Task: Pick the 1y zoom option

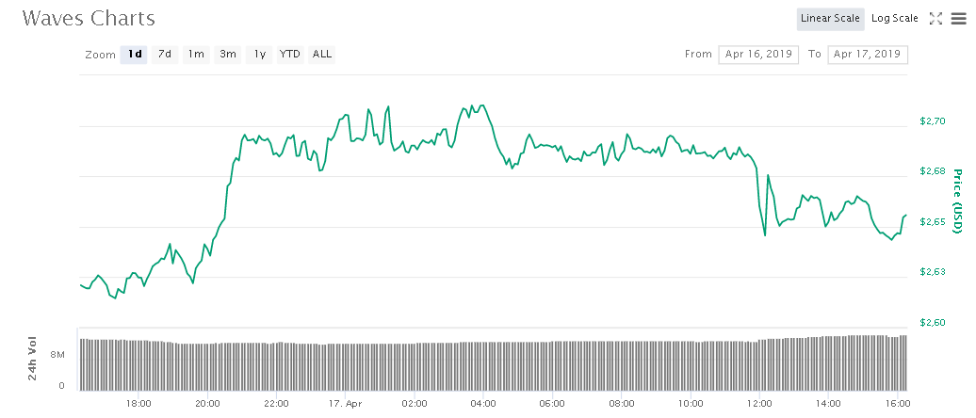Action: tap(259, 55)
